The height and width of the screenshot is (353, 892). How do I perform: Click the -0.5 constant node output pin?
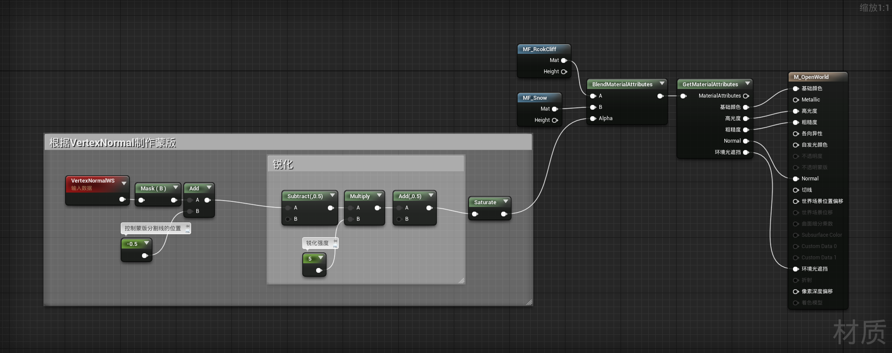(x=145, y=256)
